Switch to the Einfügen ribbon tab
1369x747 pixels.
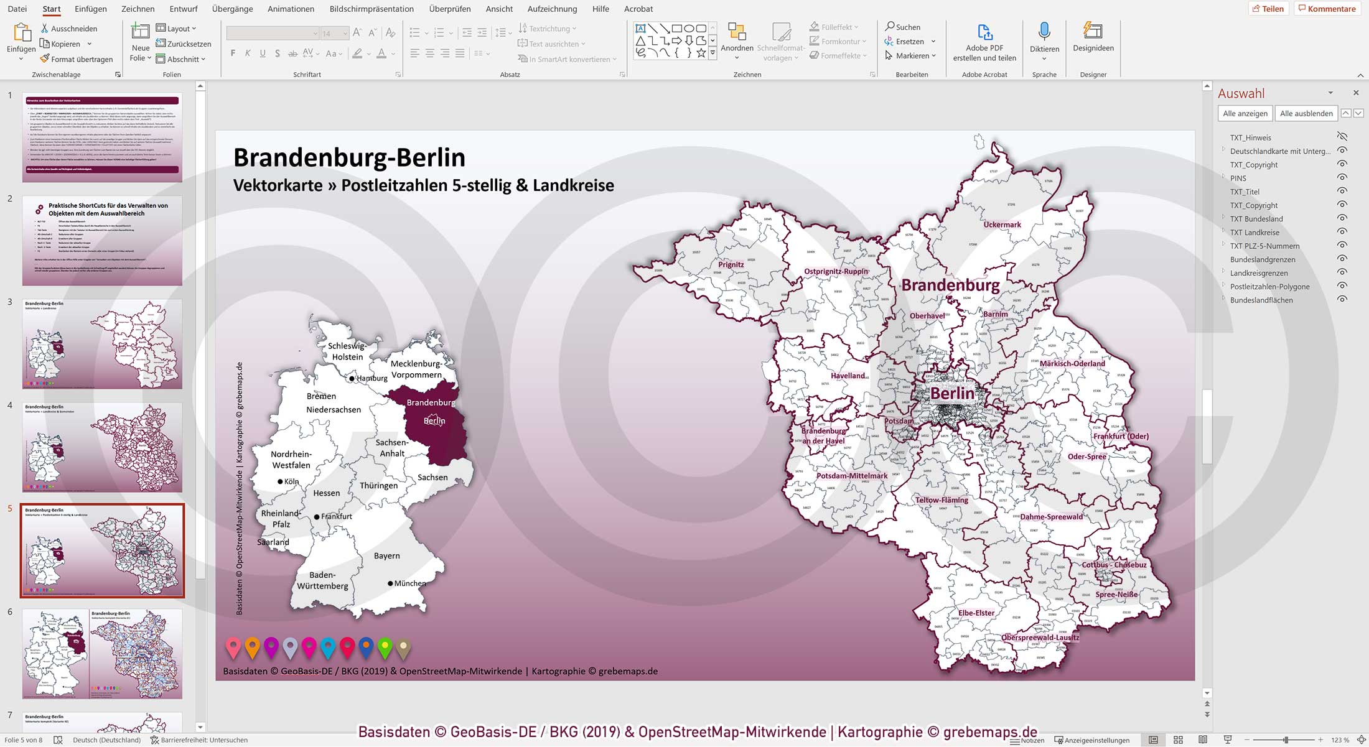click(90, 9)
